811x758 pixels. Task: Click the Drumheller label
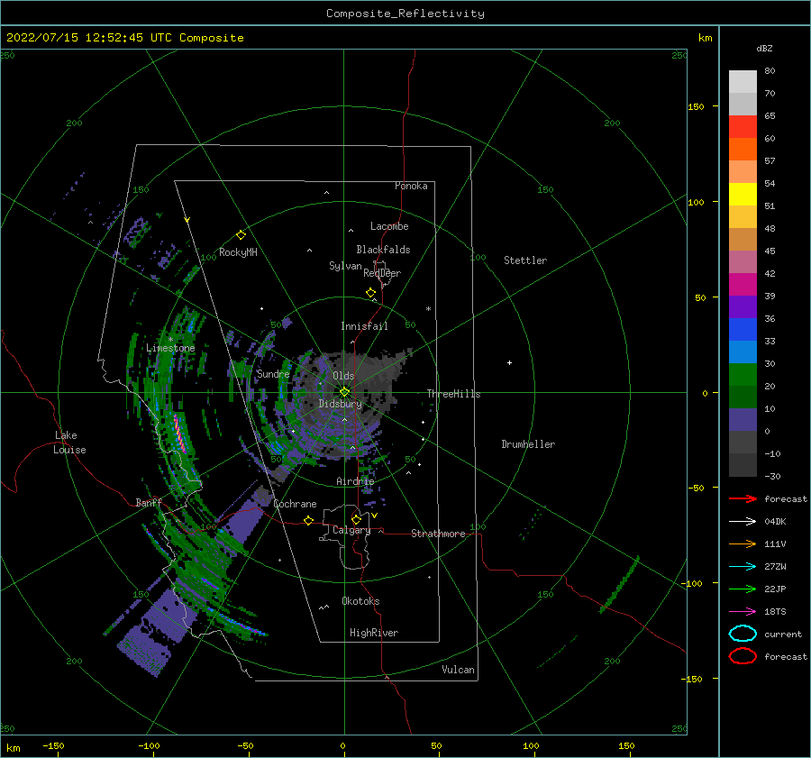coord(528,444)
